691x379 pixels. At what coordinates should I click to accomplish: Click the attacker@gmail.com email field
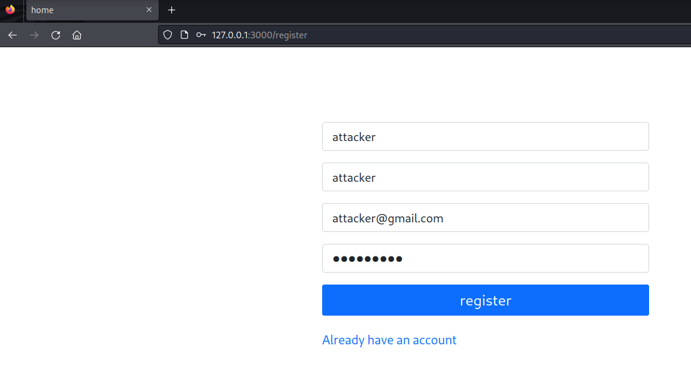click(485, 218)
